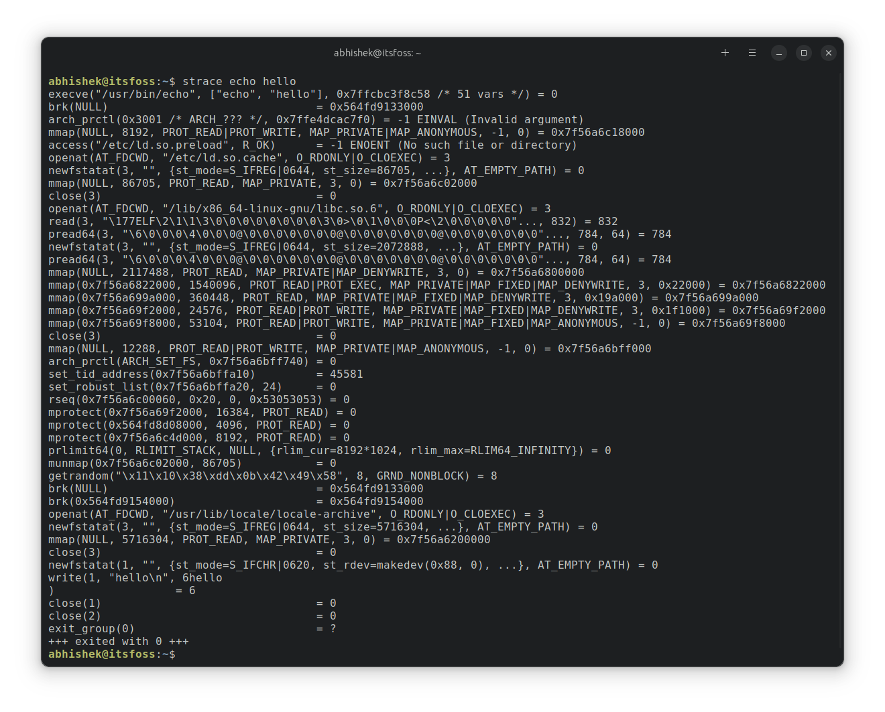885x712 pixels.
Task: Click the mmap NULL, 5716304 line
Action: (x=270, y=540)
